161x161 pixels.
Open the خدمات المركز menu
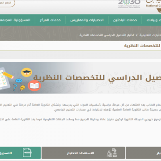pos(50,20)
